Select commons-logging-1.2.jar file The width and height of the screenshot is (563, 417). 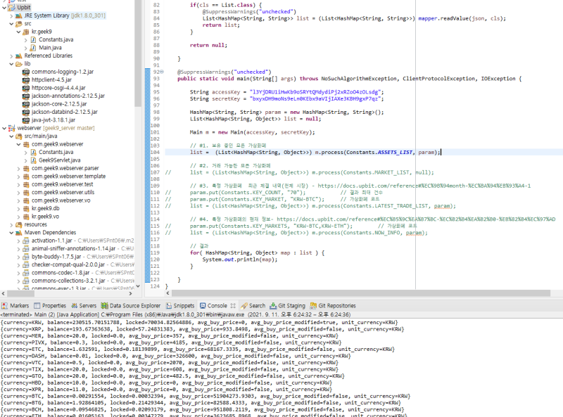click(x=63, y=72)
